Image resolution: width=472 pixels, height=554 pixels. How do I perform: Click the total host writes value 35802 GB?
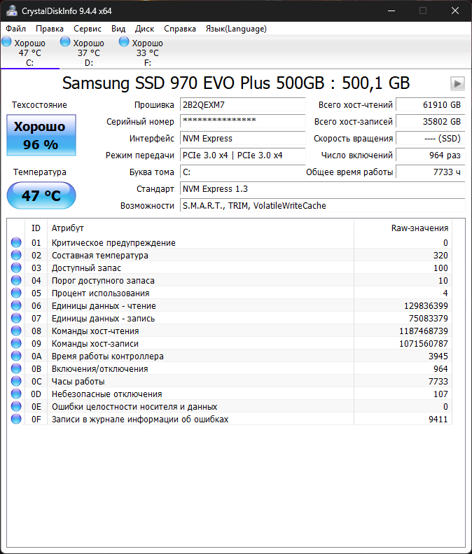coord(430,122)
